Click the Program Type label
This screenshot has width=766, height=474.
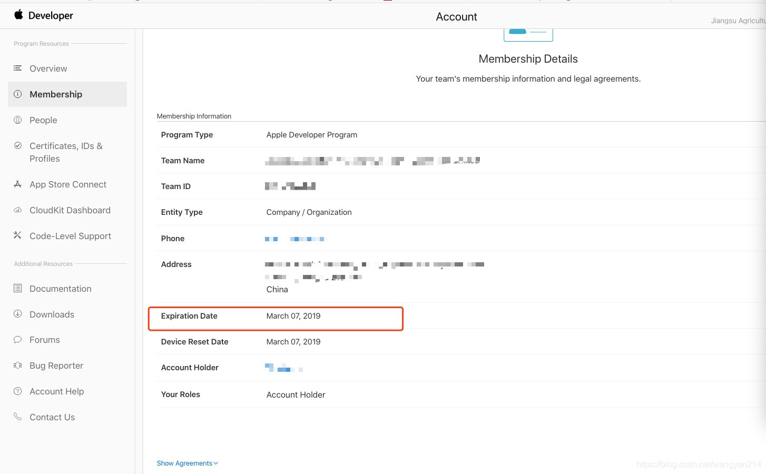pos(187,135)
